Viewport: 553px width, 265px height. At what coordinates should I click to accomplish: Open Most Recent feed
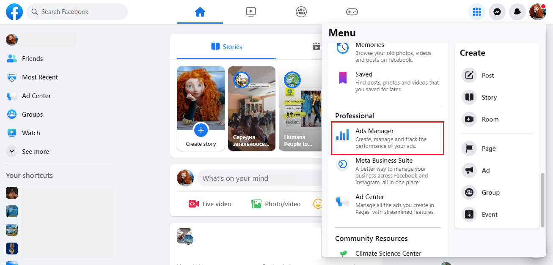pos(59,77)
